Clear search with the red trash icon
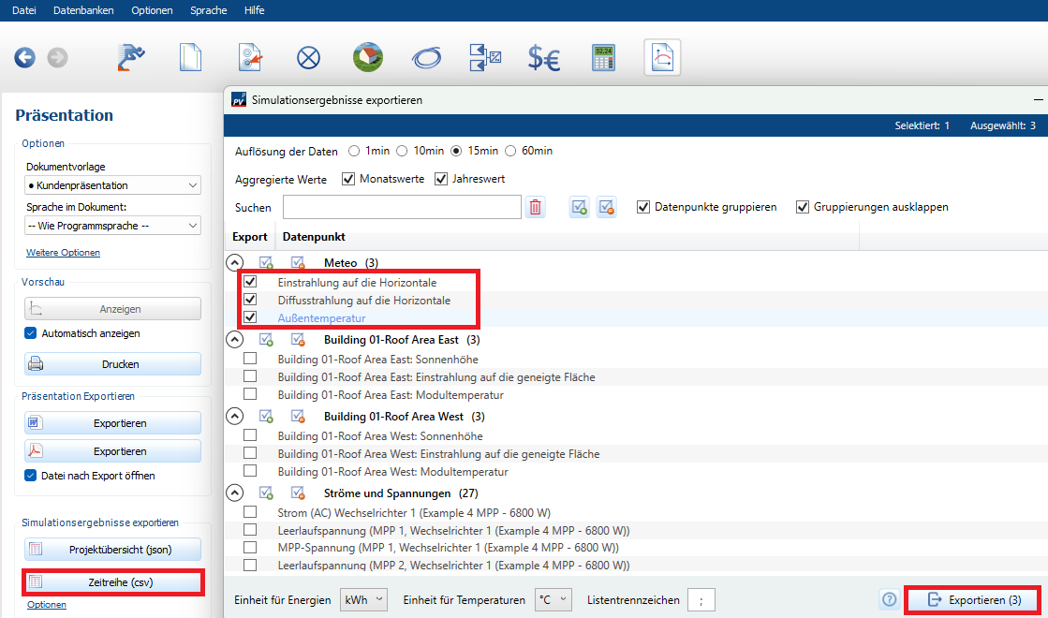Screen dimensions: 1048x618 point(535,208)
